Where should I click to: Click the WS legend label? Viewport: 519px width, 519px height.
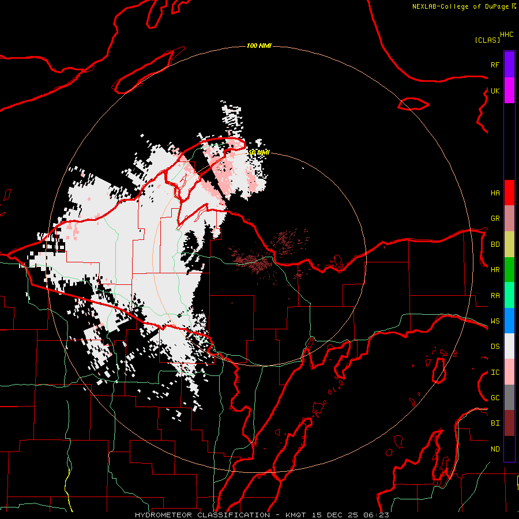[495, 321]
